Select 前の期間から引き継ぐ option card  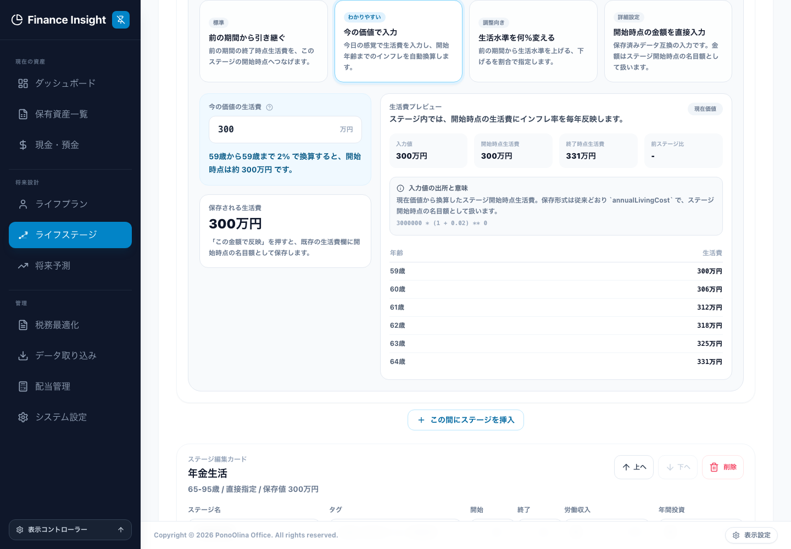click(264, 41)
